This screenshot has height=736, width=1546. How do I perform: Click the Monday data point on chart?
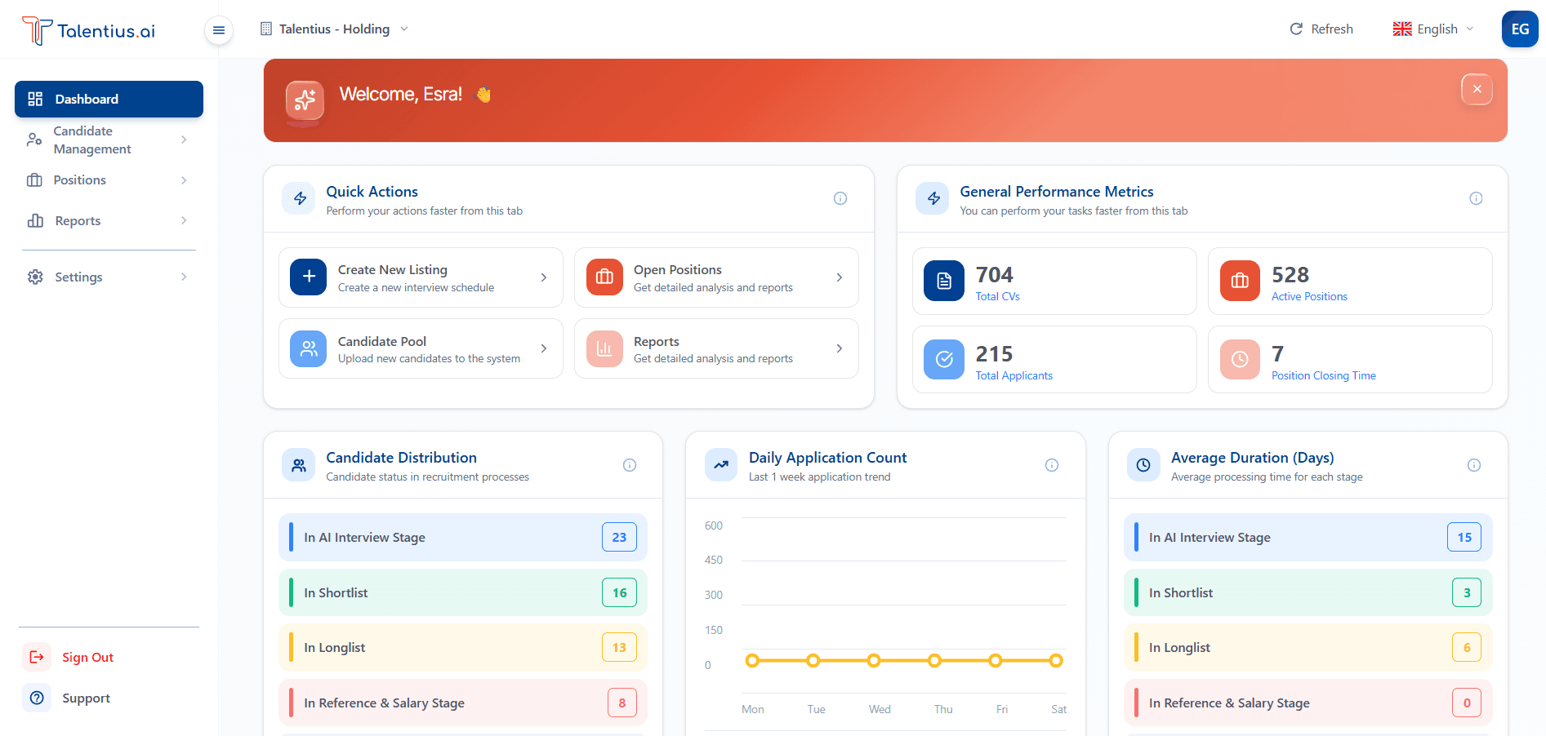point(752,660)
